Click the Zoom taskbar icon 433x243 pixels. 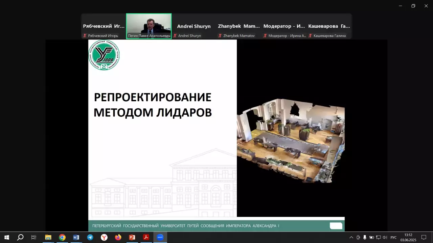click(x=160, y=237)
